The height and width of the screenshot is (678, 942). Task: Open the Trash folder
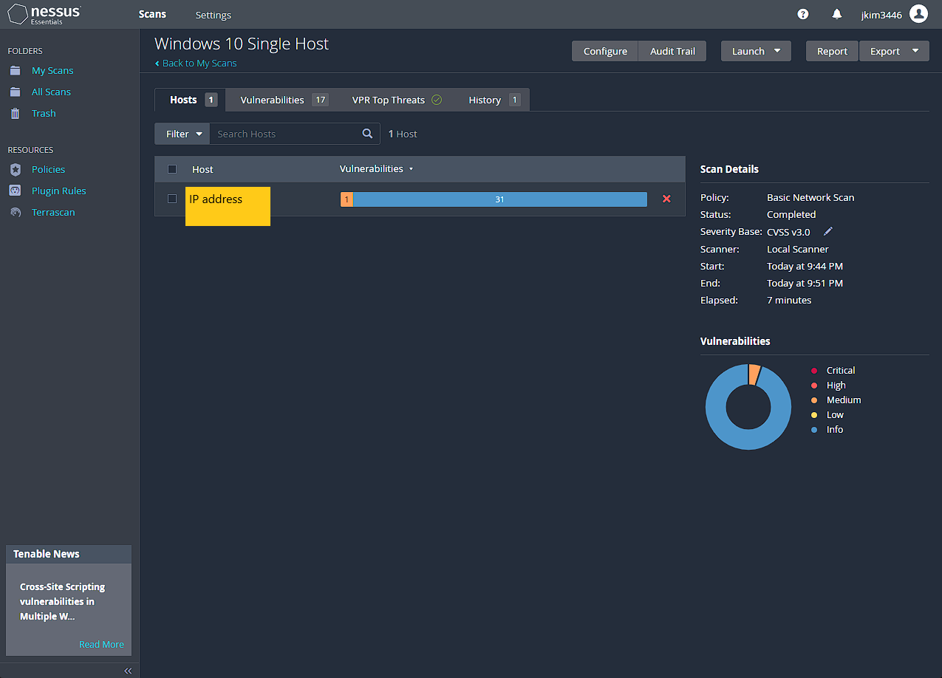coord(44,113)
